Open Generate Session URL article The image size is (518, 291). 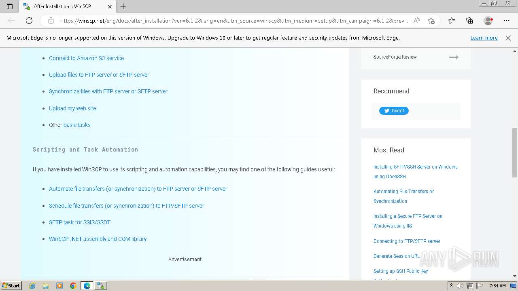tap(397, 256)
